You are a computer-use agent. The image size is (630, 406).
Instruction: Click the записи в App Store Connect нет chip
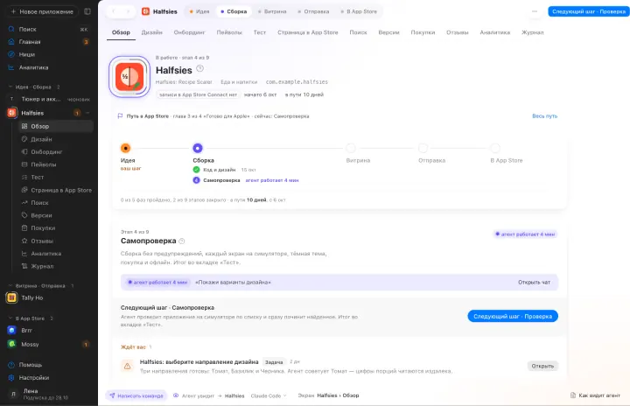[198, 94]
